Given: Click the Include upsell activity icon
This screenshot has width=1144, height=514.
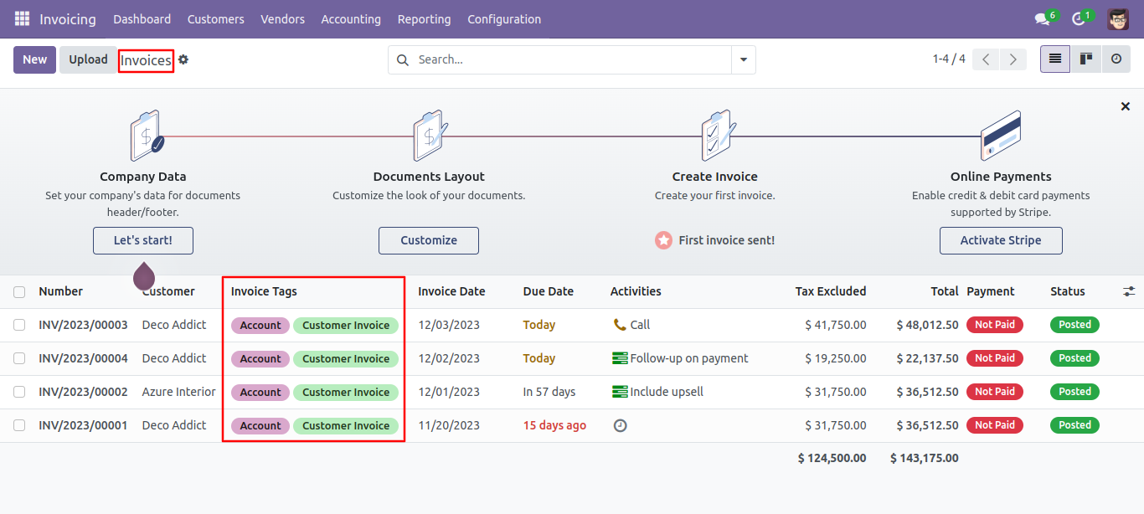Looking at the screenshot, I should [x=620, y=392].
